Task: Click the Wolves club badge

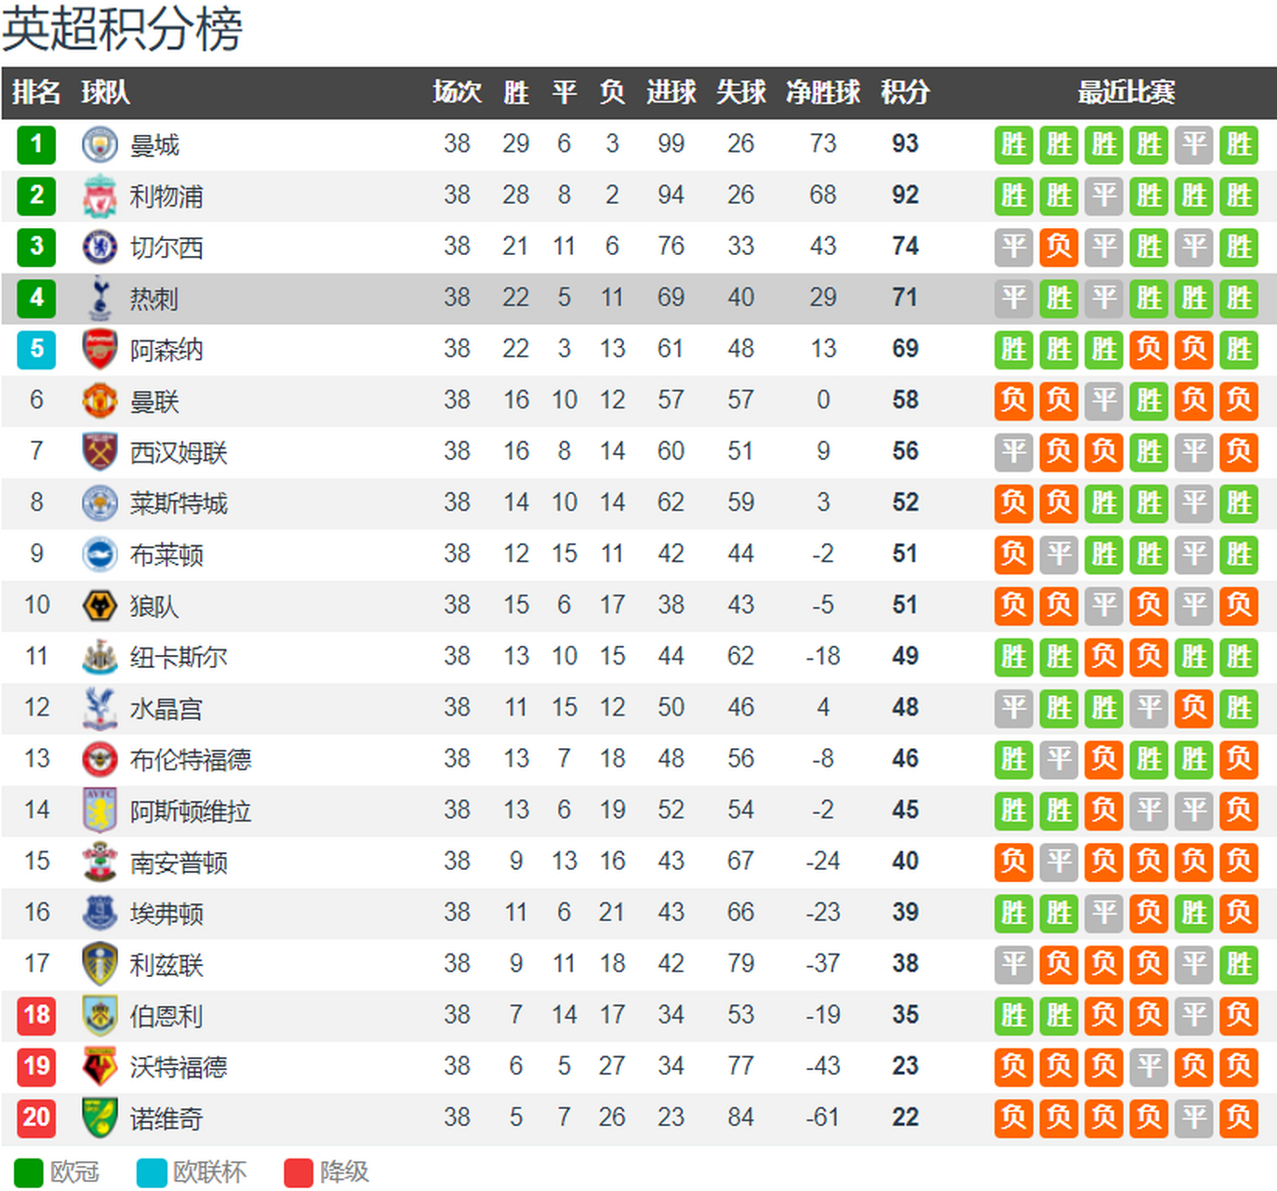Action: 100,606
